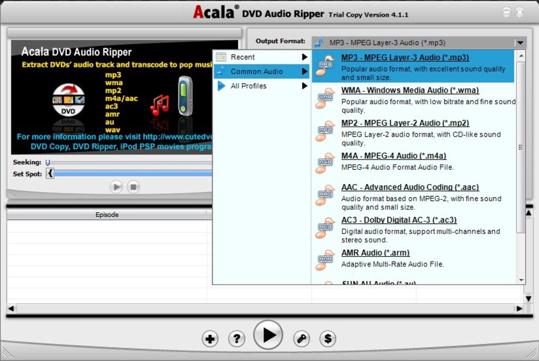Viewport: 539px width, 361px height.
Task: Click the Output Format combo box field
Action: click(419, 43)
